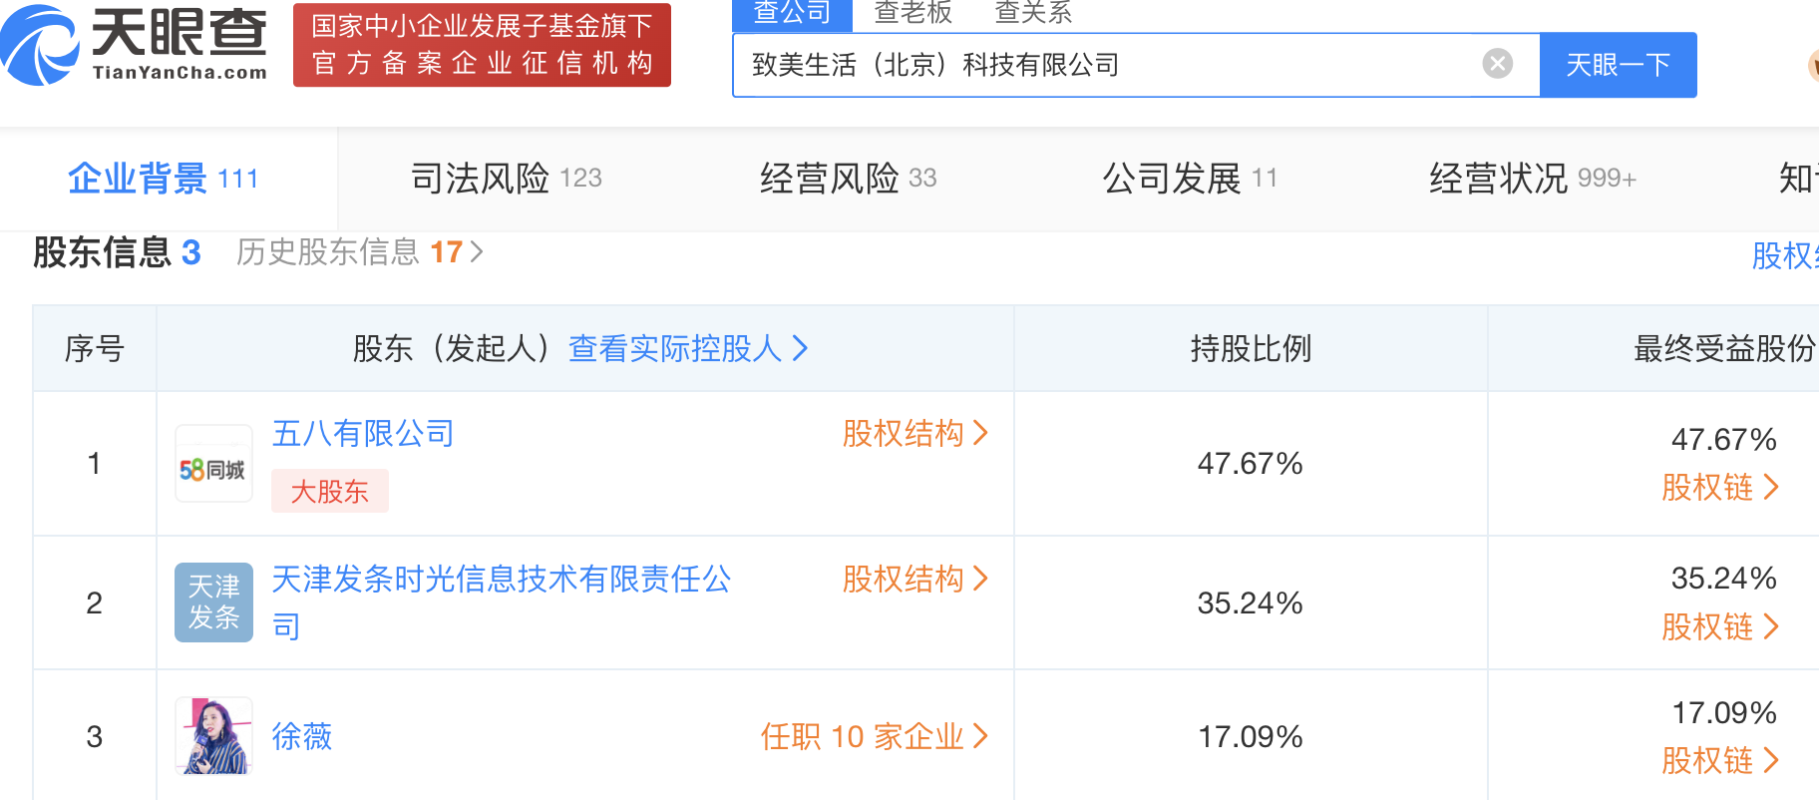Click the red official credit agency banner
Viewport: 1819px width, 800px height.
click(x=482, y=45)
